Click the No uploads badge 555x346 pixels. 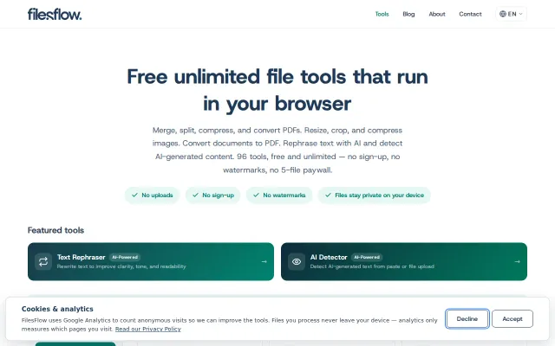click(x=153, y=195)
